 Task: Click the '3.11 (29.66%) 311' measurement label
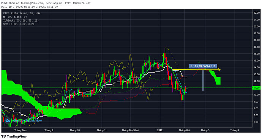pos(203,66)
